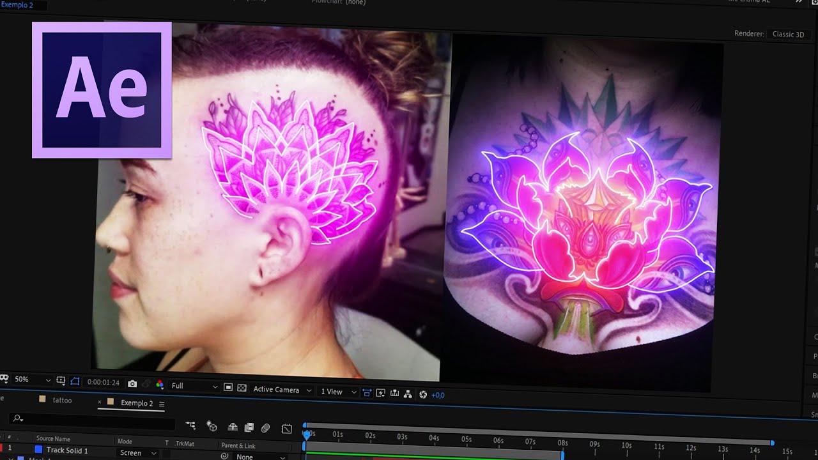Click the TrkMat column header

[x=184, y=443]
